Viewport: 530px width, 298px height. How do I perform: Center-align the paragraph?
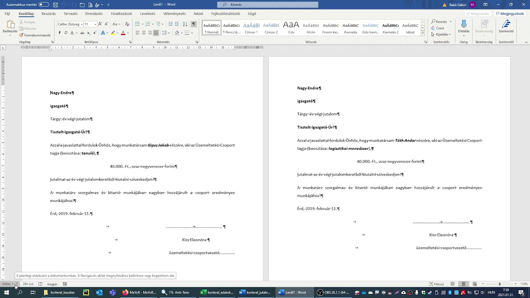pyautogui.click(x=144, y=33)
